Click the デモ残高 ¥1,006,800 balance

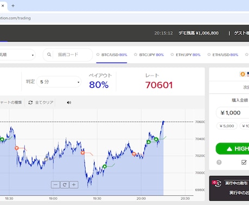[199, 33]
